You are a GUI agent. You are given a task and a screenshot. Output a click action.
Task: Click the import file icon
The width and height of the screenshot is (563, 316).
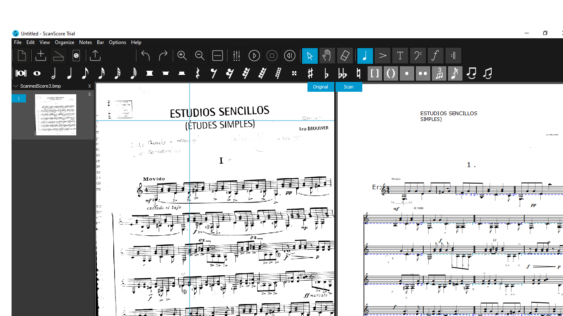tap(41, 56)
